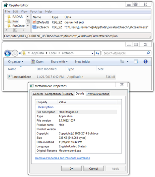Click the refresh icon beside address bar
This screenshot has height=177, width=155.
(97, 53)
